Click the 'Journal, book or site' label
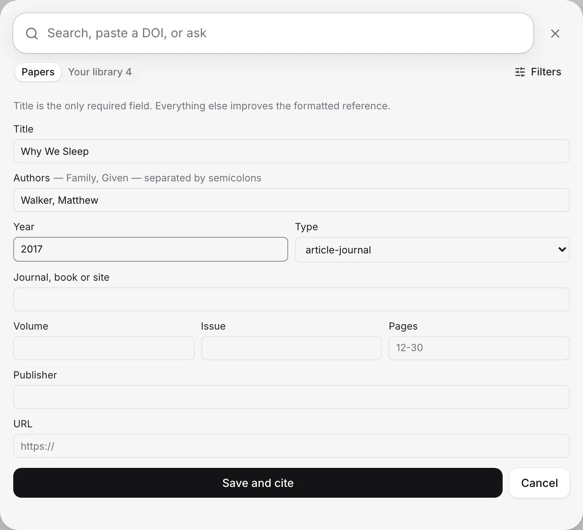This screenshot has height=530, width=583. point(61,277)
